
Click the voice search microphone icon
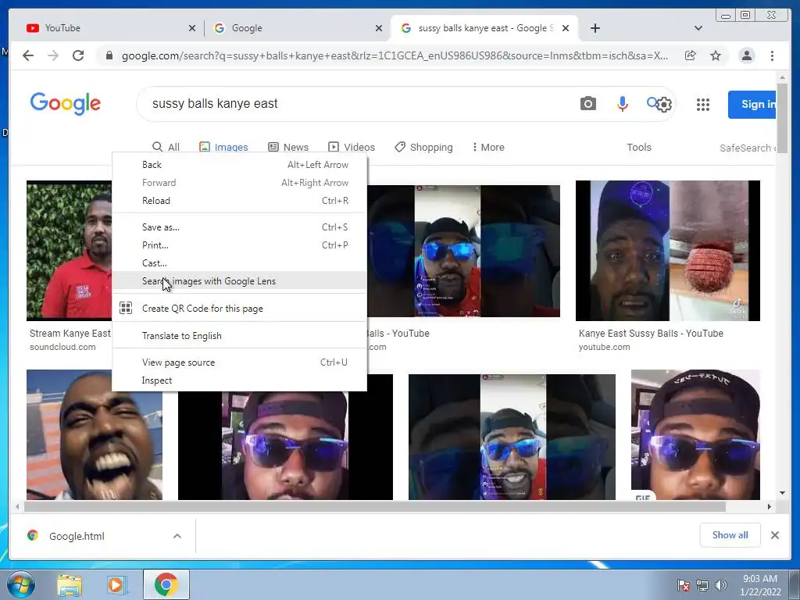click(622, 104)
